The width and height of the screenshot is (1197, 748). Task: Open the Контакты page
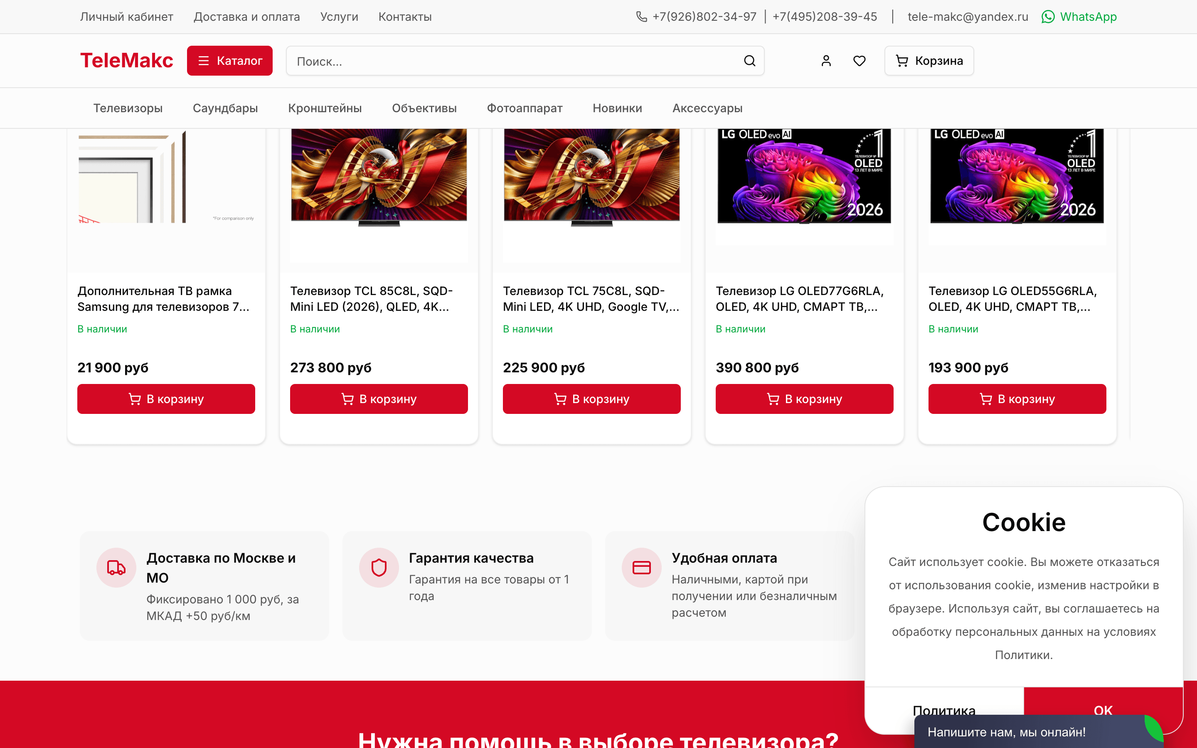point(405,17)
